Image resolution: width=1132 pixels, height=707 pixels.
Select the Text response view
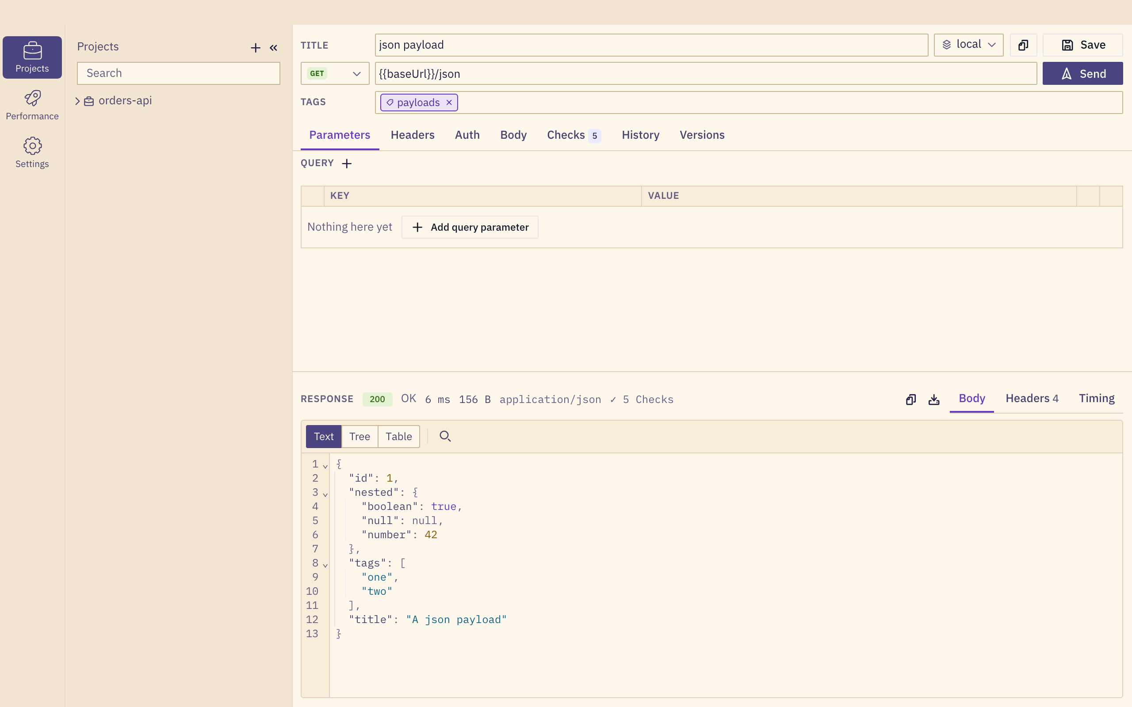pos(323,436)
